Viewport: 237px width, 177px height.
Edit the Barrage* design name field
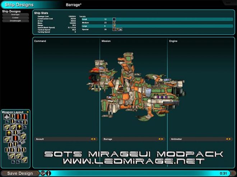74,5
